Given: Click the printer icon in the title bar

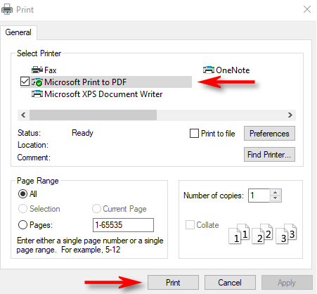Looking at the screenshot, I should tap(7, 10).
